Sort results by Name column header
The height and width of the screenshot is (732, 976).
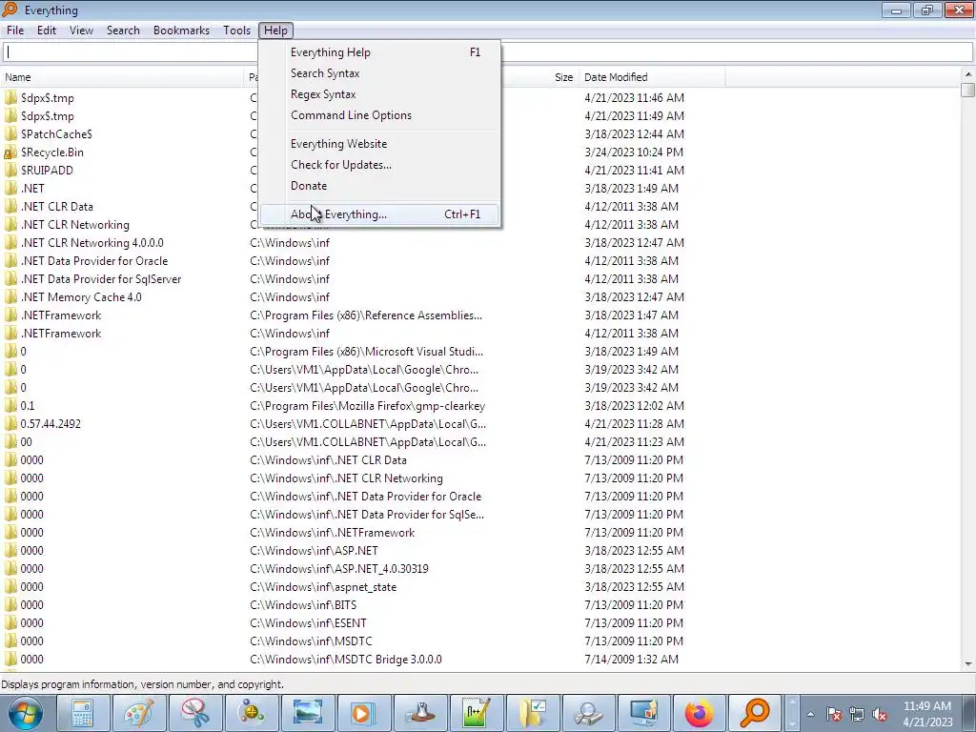pyautogui.click(x=123, y=77)
